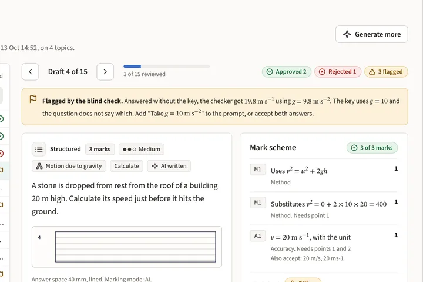Select the M1 code beside Substitutes
The height and width of the screenshot is (282, 423).
[x=258, y=203]
